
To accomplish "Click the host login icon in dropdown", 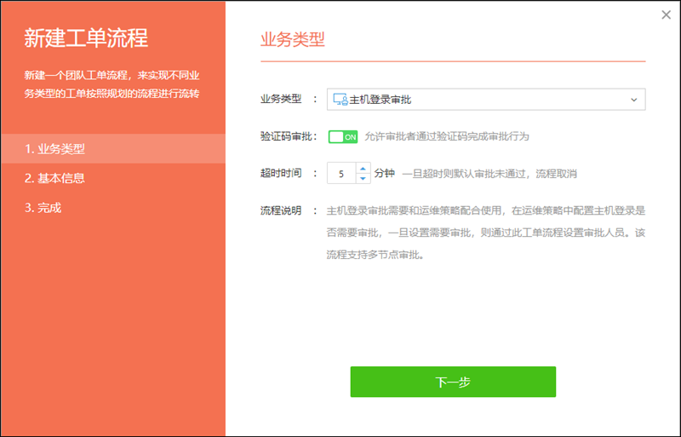I will click(340, 100).
